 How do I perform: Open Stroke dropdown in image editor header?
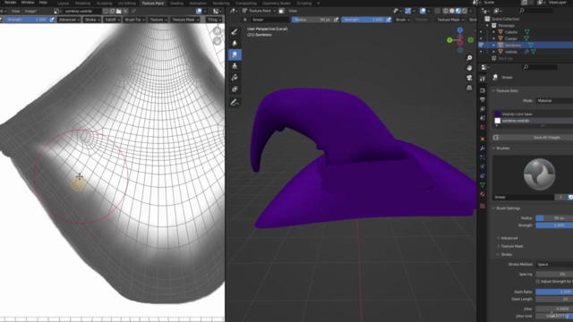pos(92,20)
